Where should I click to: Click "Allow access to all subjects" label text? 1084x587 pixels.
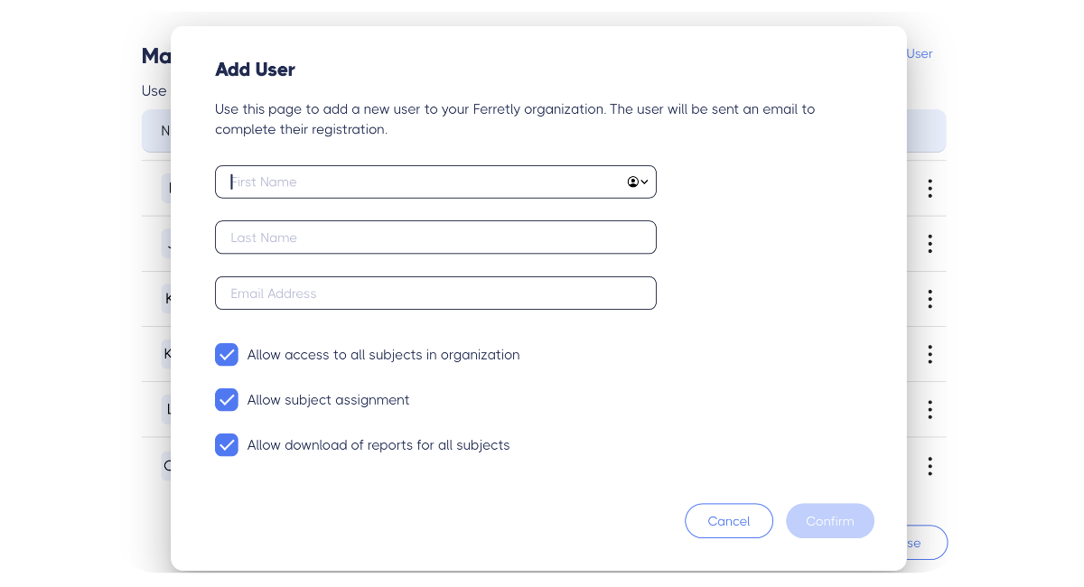coord(383,355)
